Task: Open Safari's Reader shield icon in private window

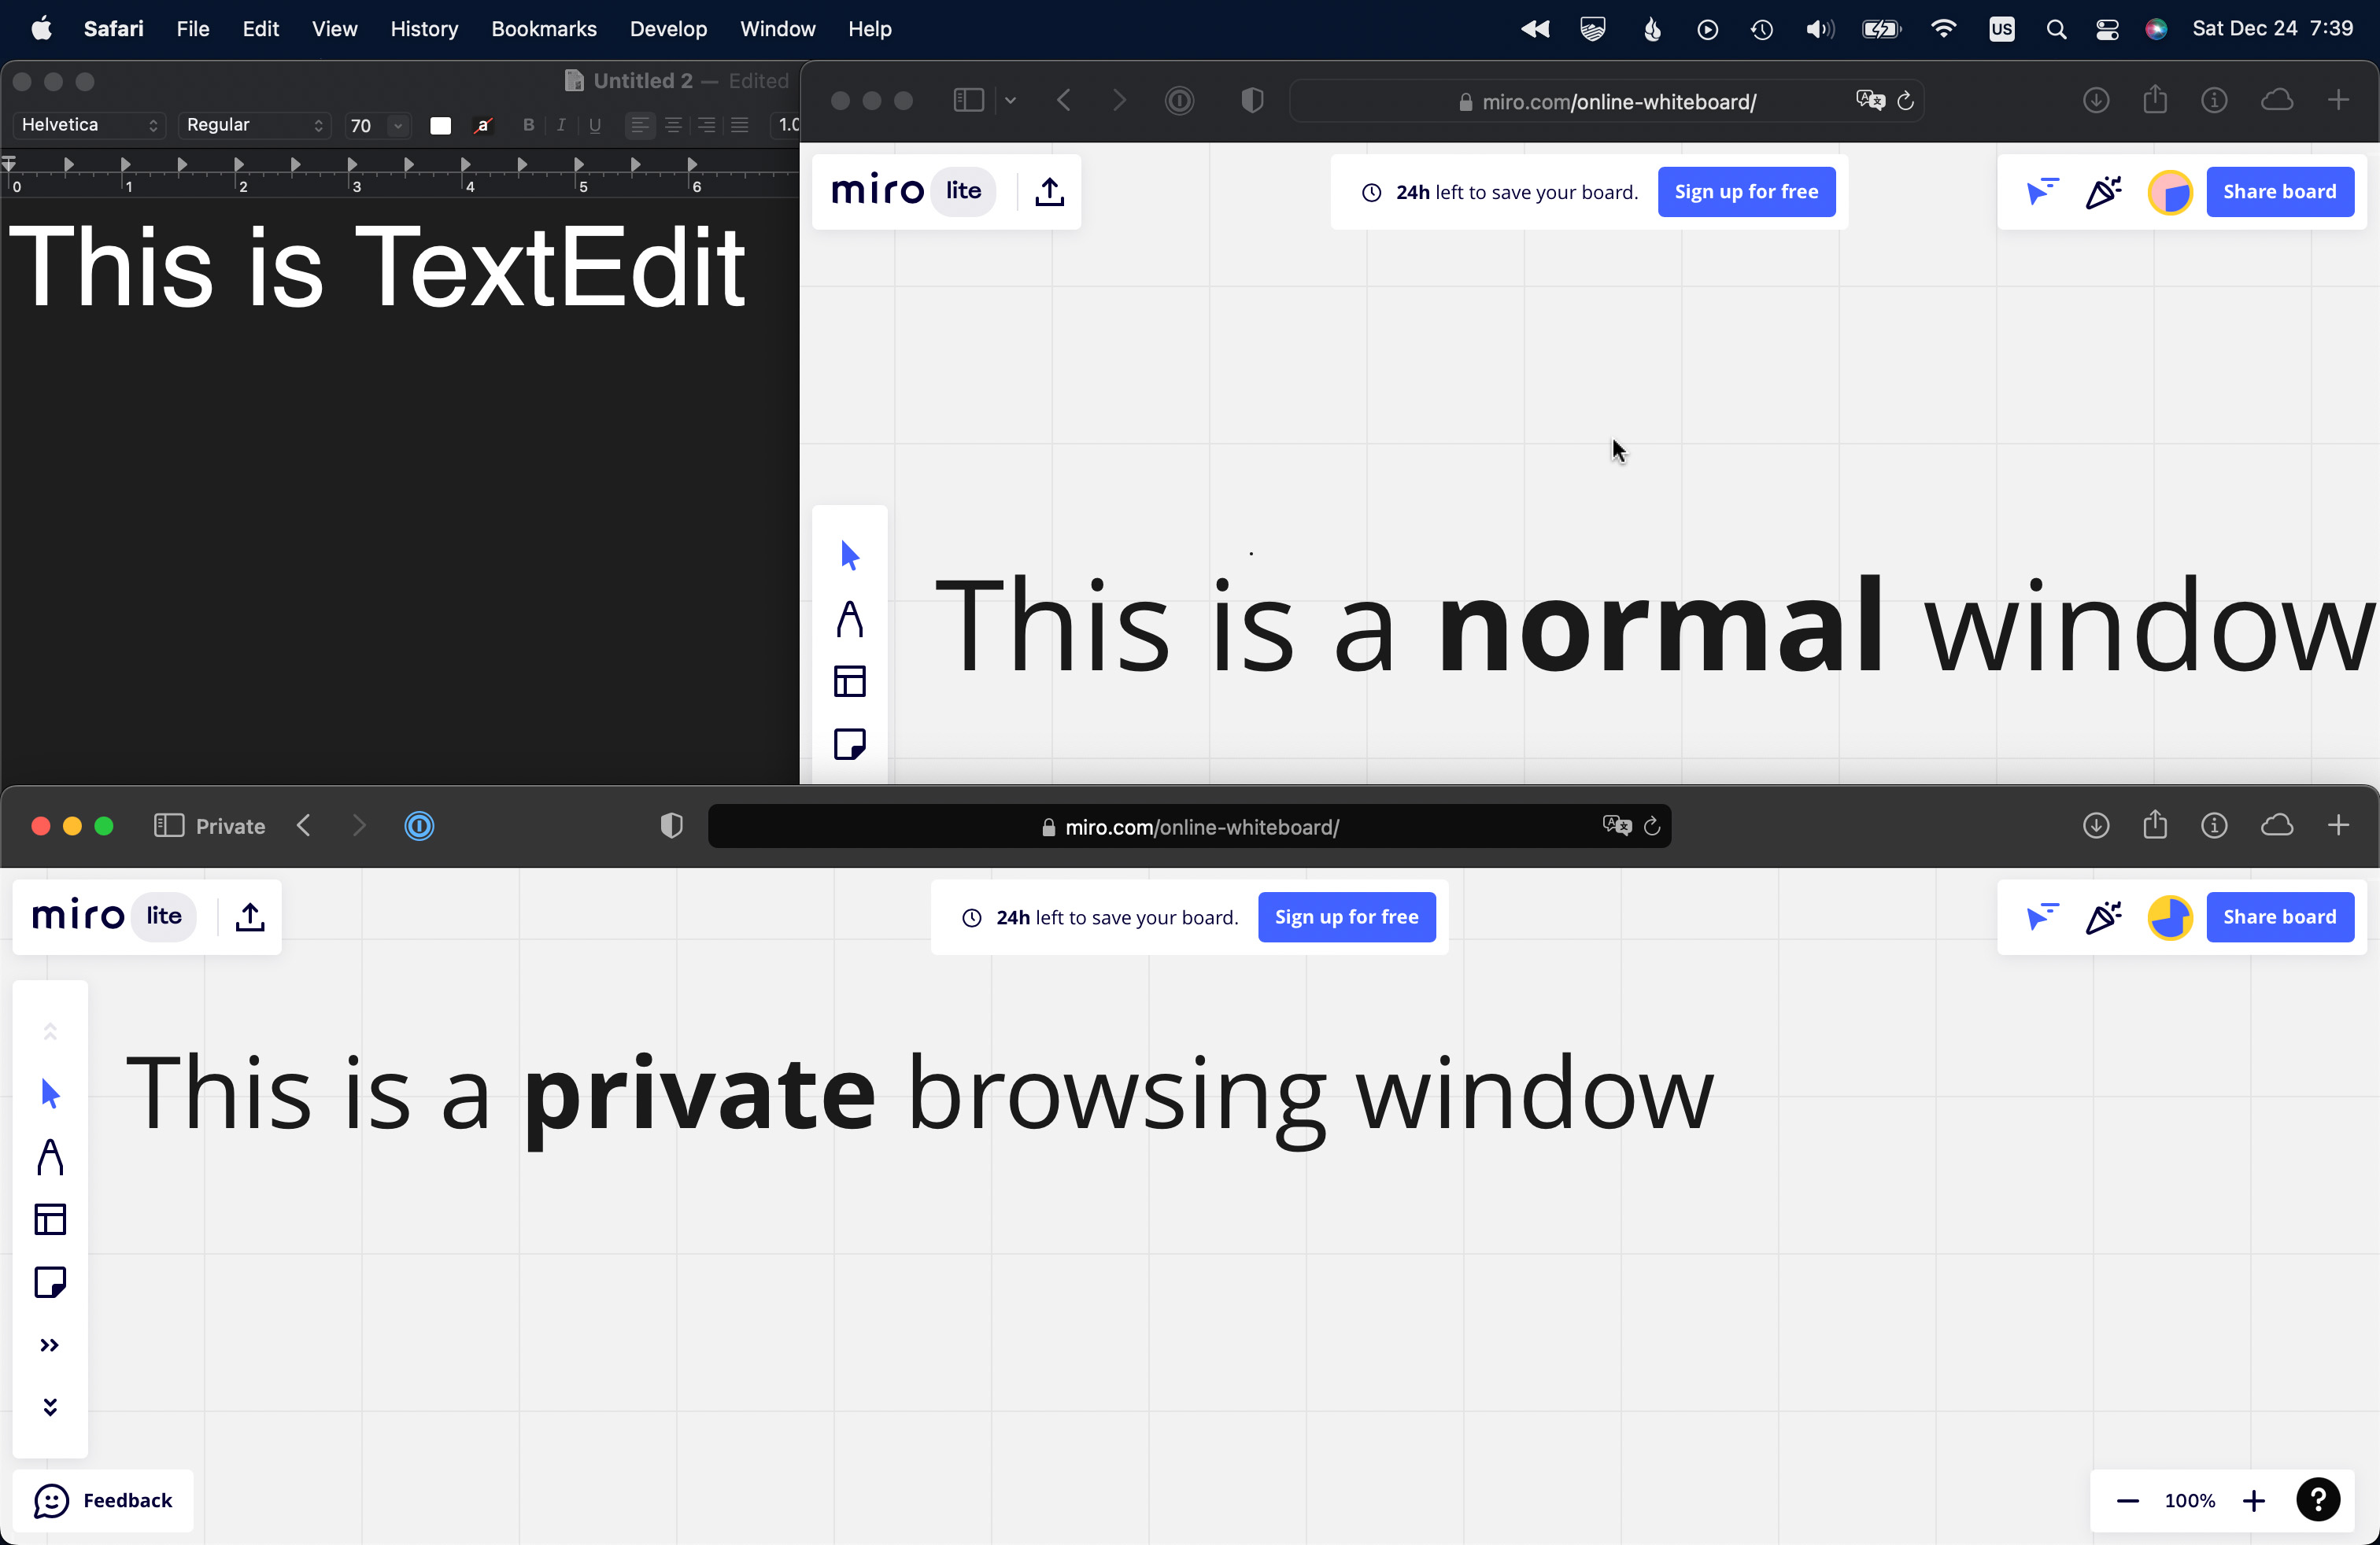Action: pos(671,824)
